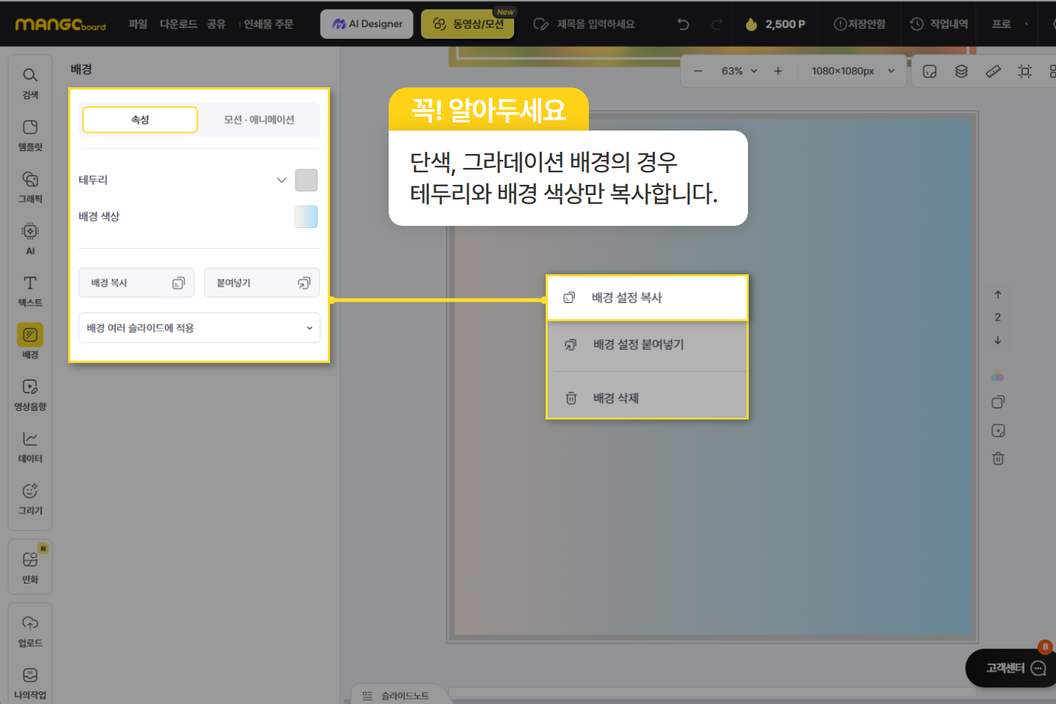Click the redo arrow icon

[x=716, y=24]
